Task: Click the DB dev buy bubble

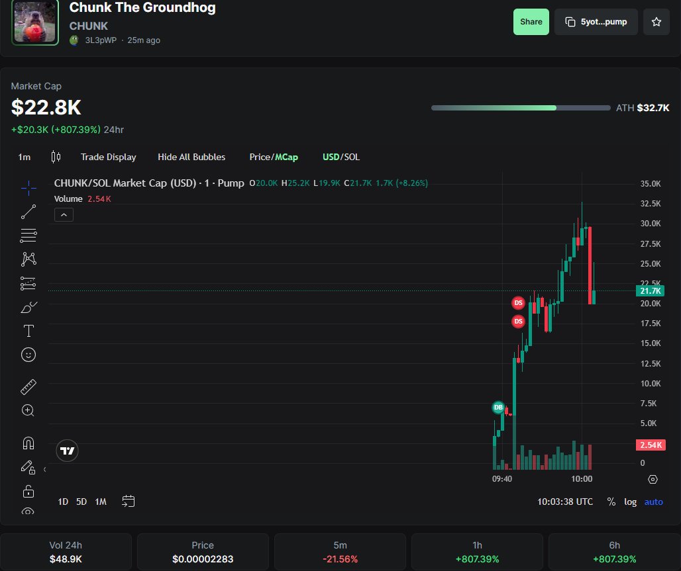Action: pyautogui.click(x=498, y=408)
